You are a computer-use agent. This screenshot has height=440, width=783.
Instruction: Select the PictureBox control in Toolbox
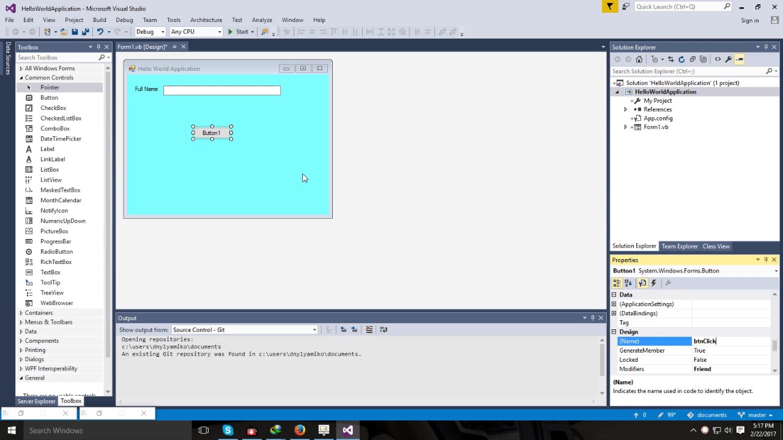(60, 231)
